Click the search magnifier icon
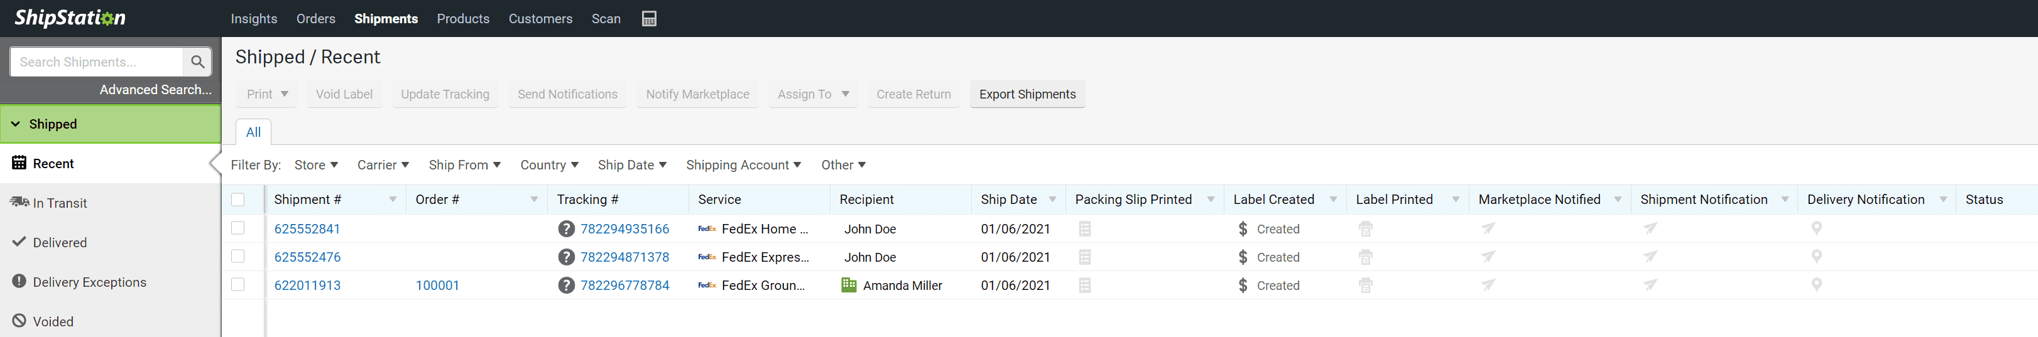This screenshot has height=337, width=2038. pos(198,62)
